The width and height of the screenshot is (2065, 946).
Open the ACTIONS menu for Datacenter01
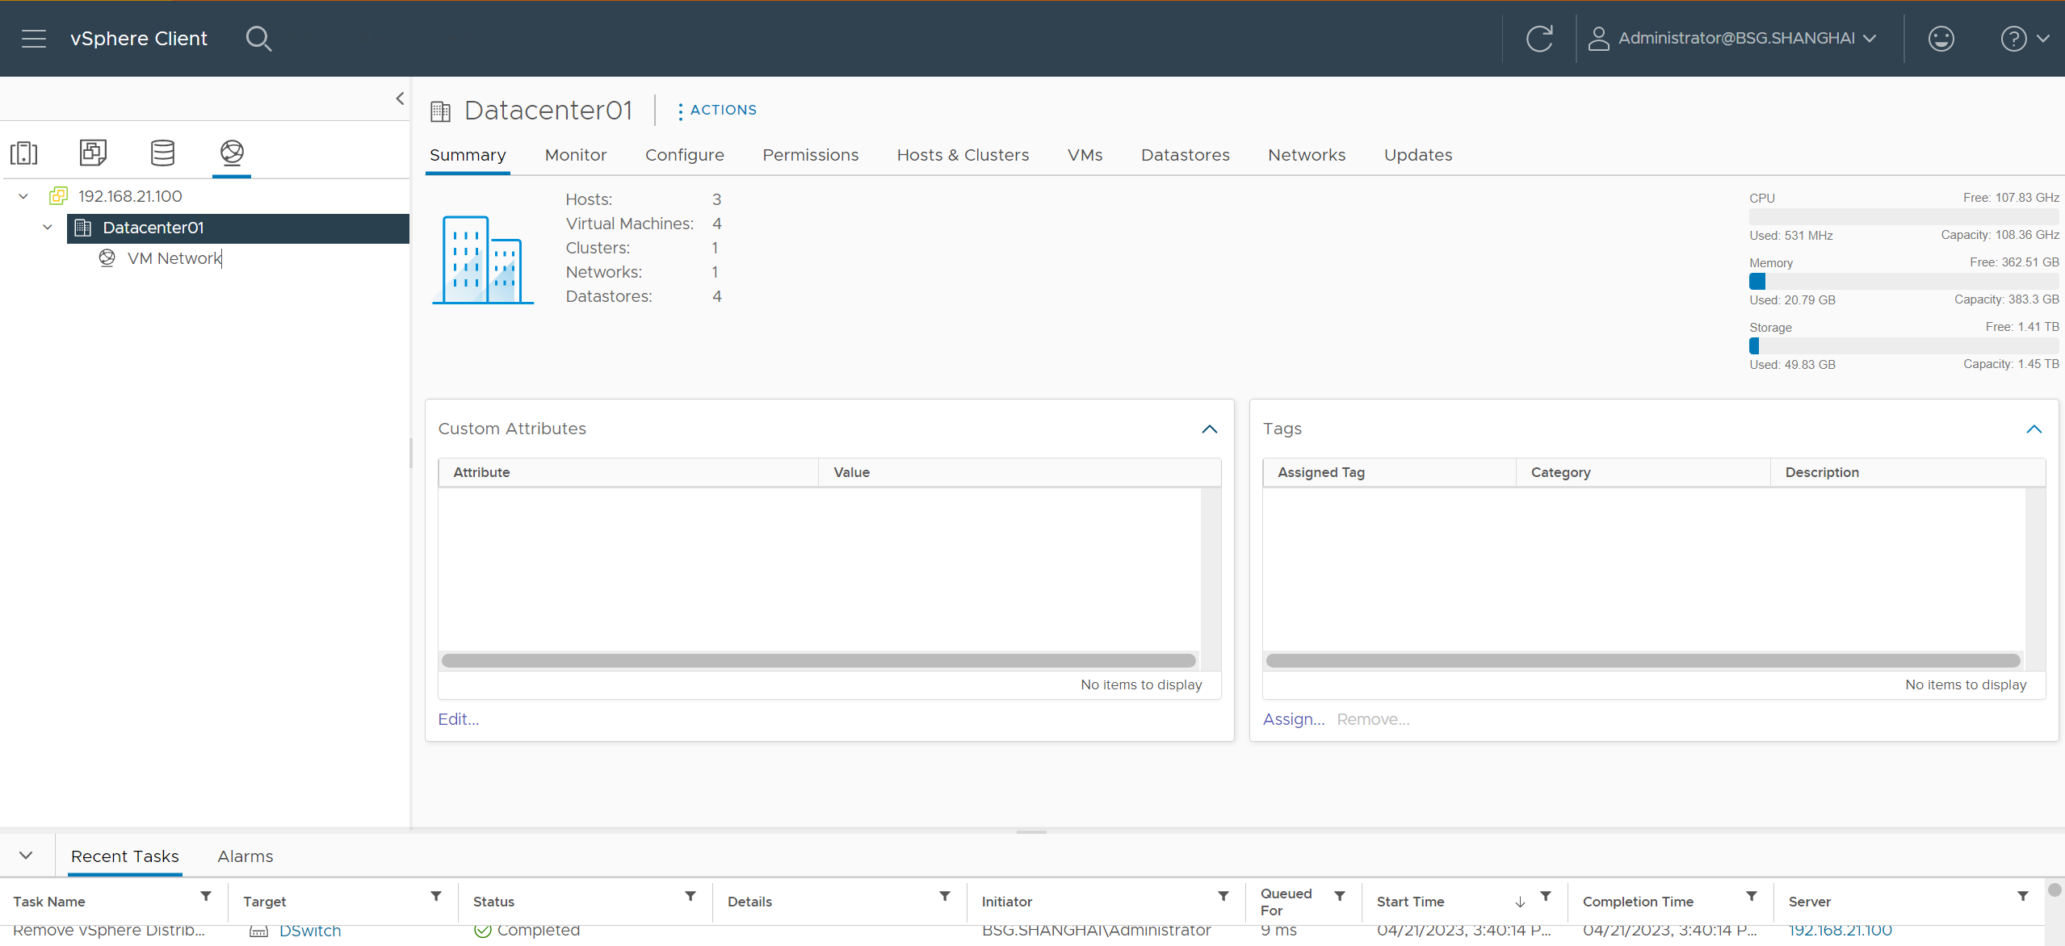pyautogui.click(x=717, y=110)
